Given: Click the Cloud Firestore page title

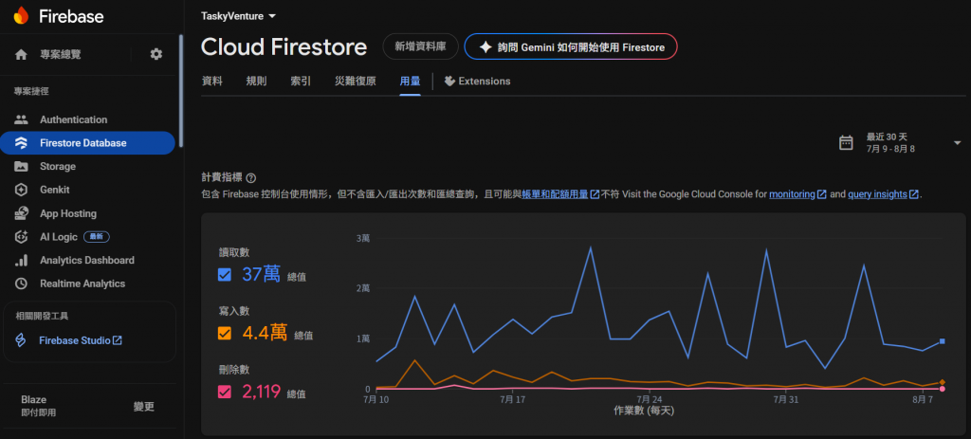Looking at the screenshot, I should tap(284, 47).
